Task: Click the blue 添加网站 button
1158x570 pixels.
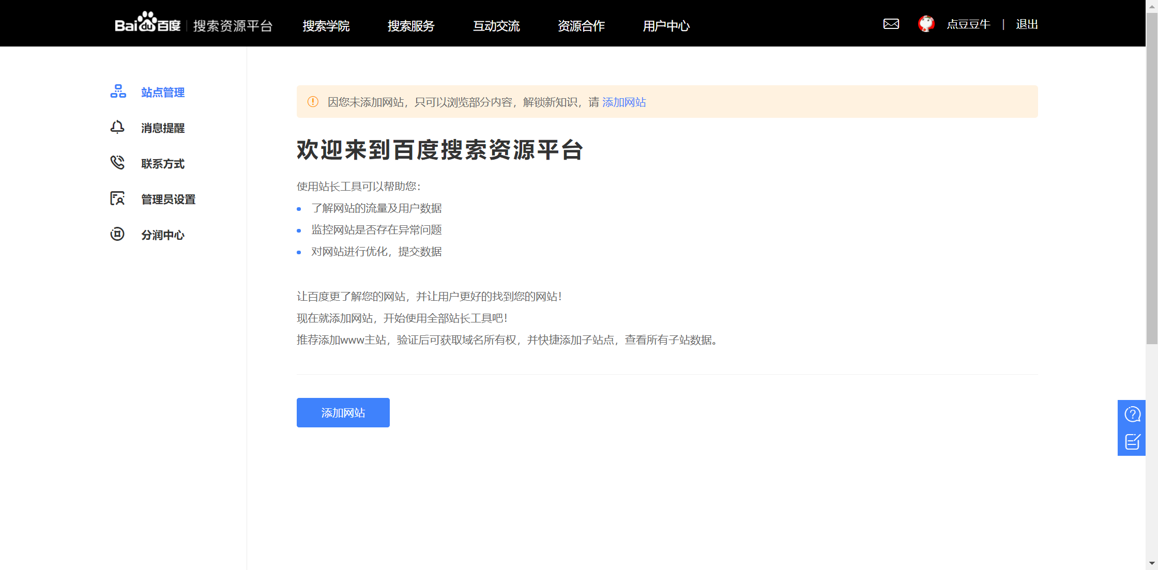Action: 343,412
